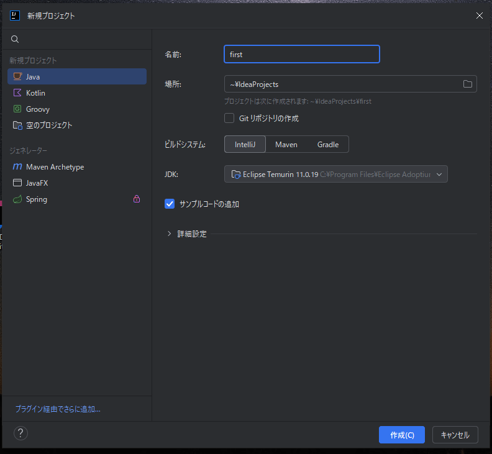The width and height of the screenshot is (492, 454).
Task: Click the Kotlin logo icon
Action: [17, 93]
